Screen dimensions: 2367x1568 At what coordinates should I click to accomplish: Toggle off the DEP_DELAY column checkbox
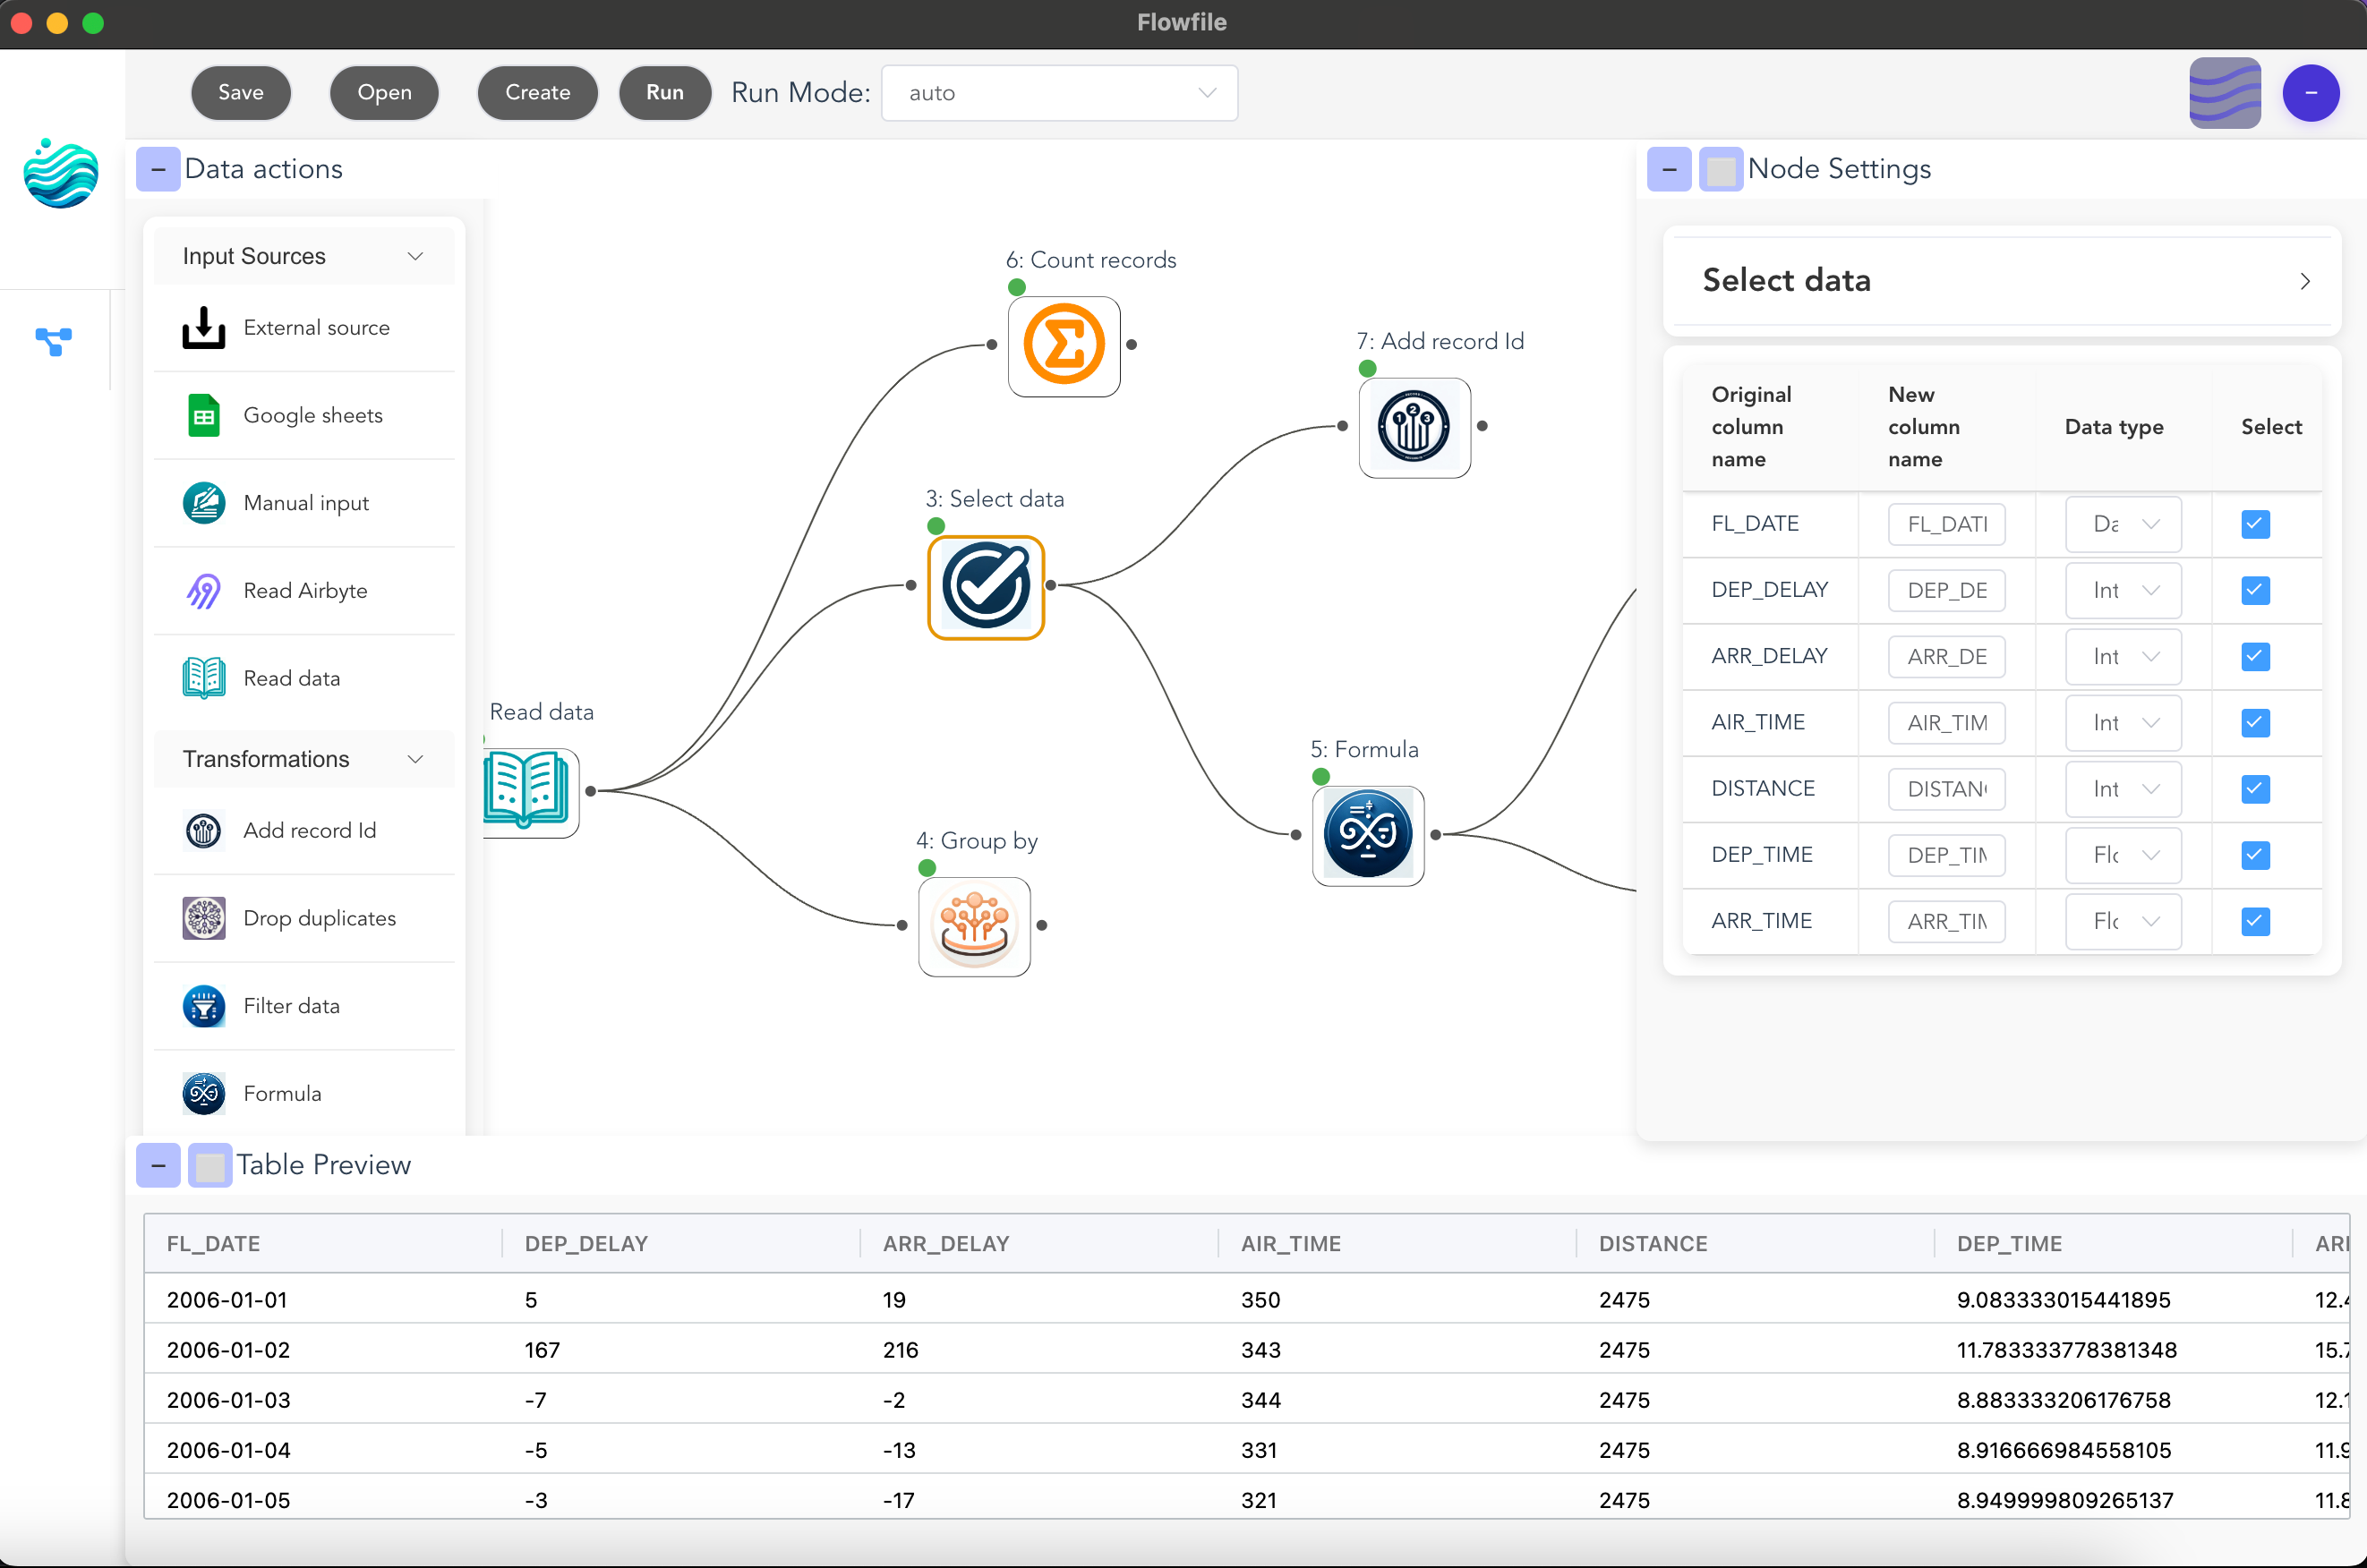(2254, 590)
